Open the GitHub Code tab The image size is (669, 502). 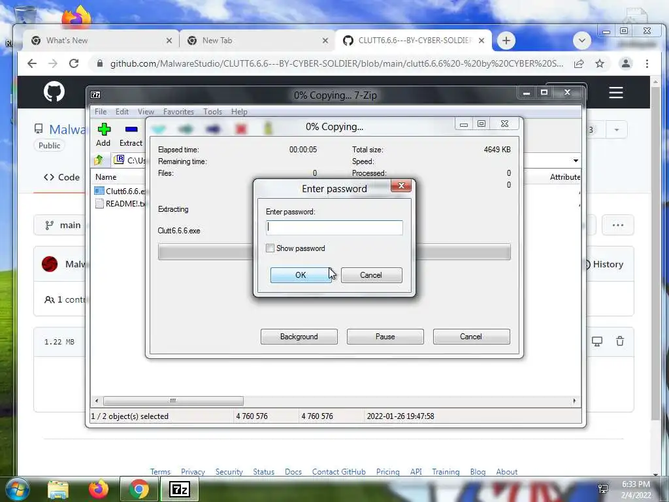[62, 177]
